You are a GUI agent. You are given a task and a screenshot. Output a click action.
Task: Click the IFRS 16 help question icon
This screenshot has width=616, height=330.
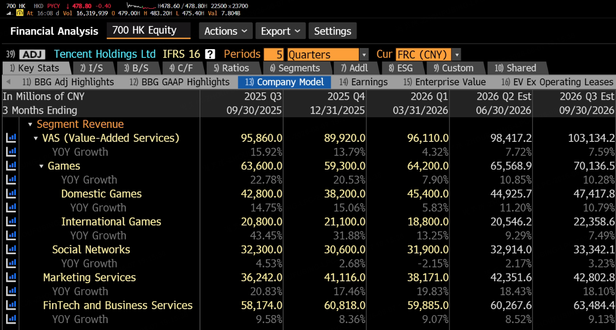pos(210,54)
